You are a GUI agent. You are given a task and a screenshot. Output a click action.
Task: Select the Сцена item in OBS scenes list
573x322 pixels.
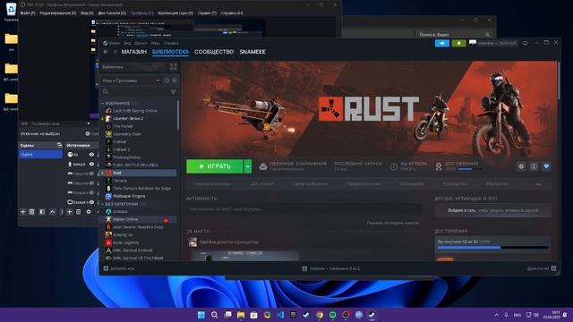coord(40,155)
